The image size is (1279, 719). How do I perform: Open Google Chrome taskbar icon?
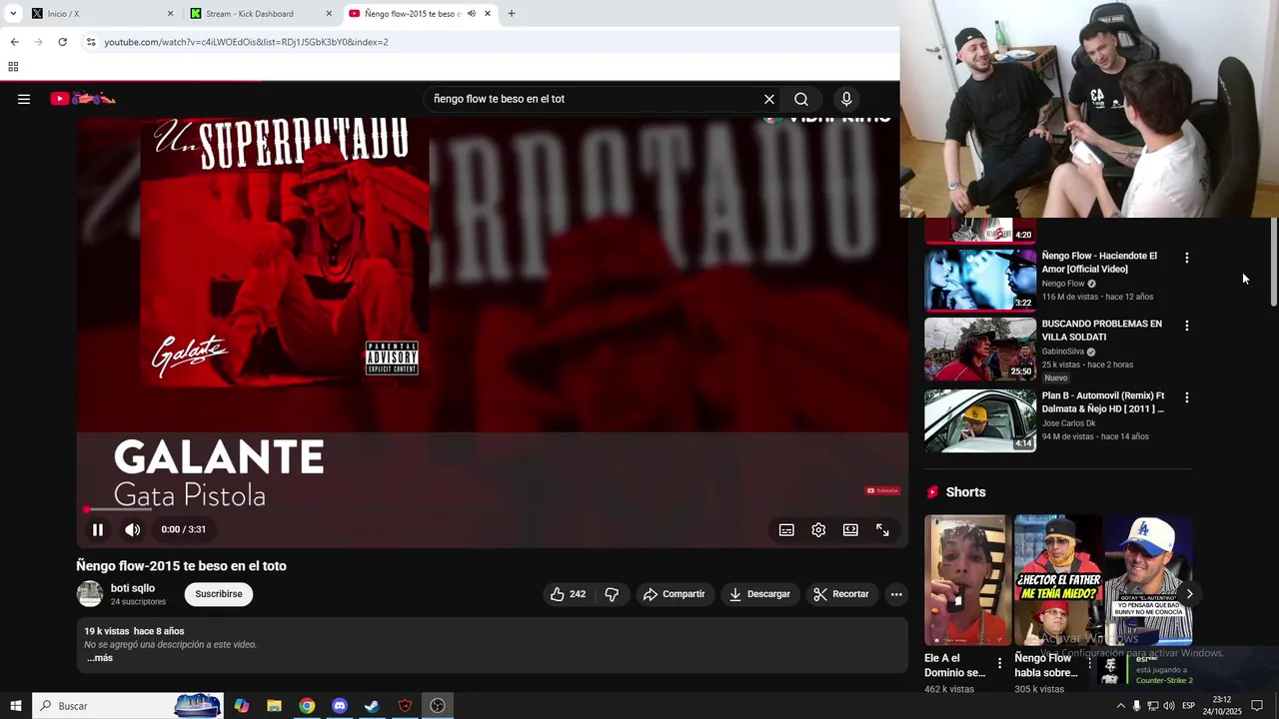(x=307, y=706)
